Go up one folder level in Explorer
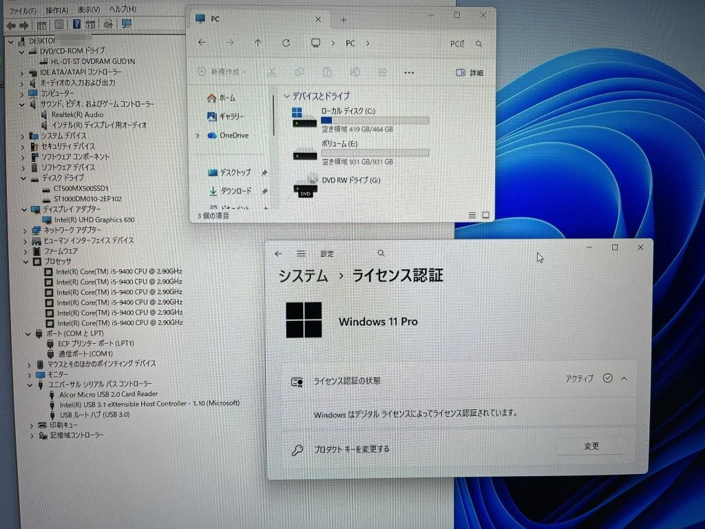 pos(257,43)
